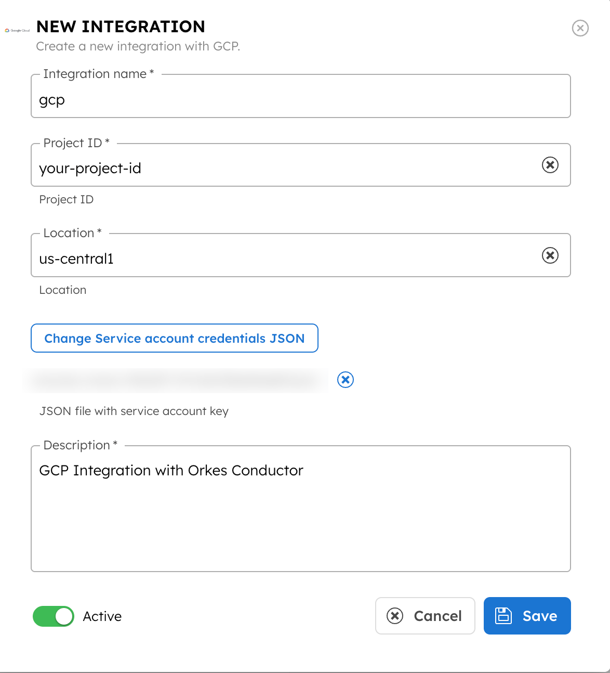Click the Google Cloud logo icon
Image resolution: width=610 pixels, height=673 pixels.
(17, 30)
